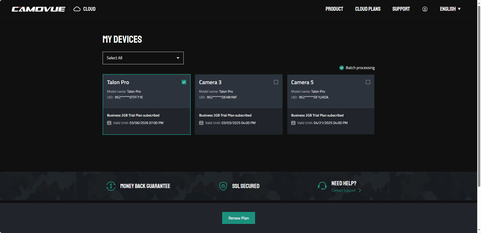
Task: Click the Talon Pro card title
Action: coord(118,82)
